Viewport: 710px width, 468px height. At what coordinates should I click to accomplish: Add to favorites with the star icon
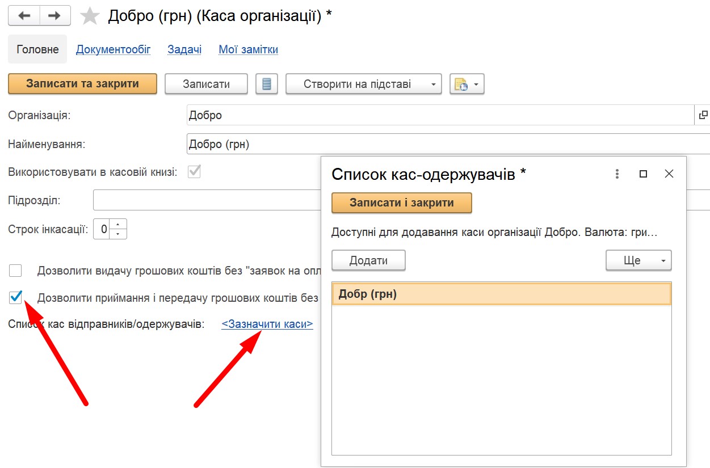pyautogui.click(x=90, y=16)
